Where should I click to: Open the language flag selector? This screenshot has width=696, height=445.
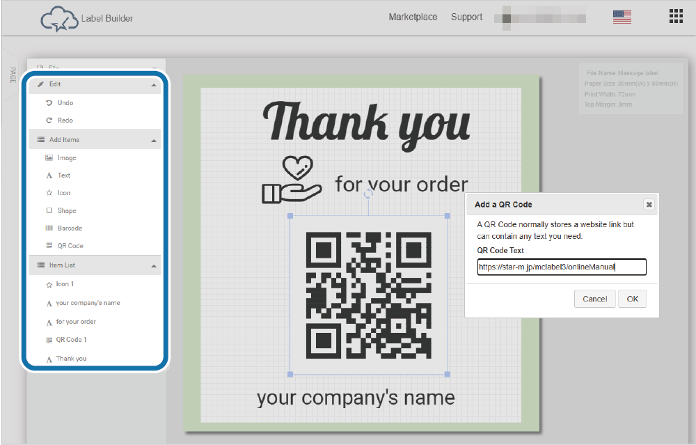[622, 17]
